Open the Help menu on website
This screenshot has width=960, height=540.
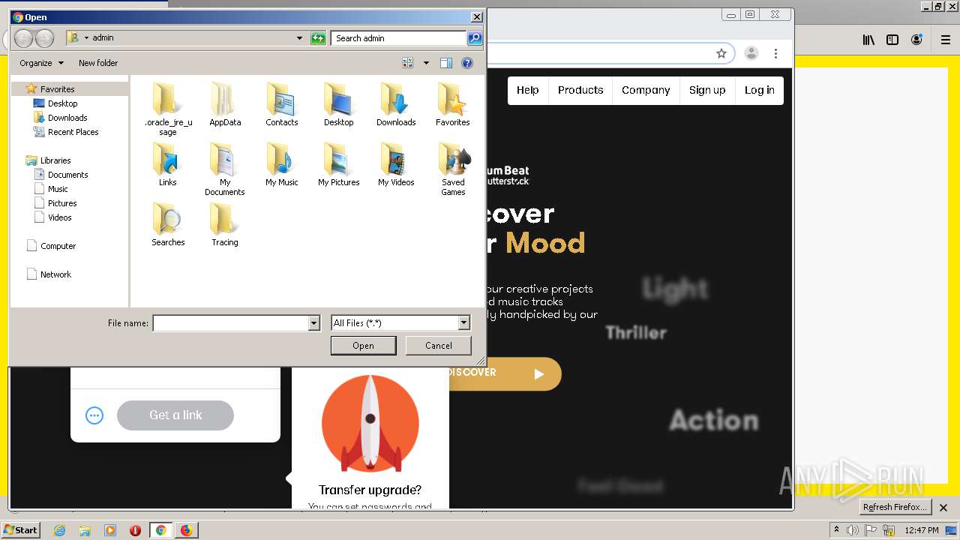point(527,90)
